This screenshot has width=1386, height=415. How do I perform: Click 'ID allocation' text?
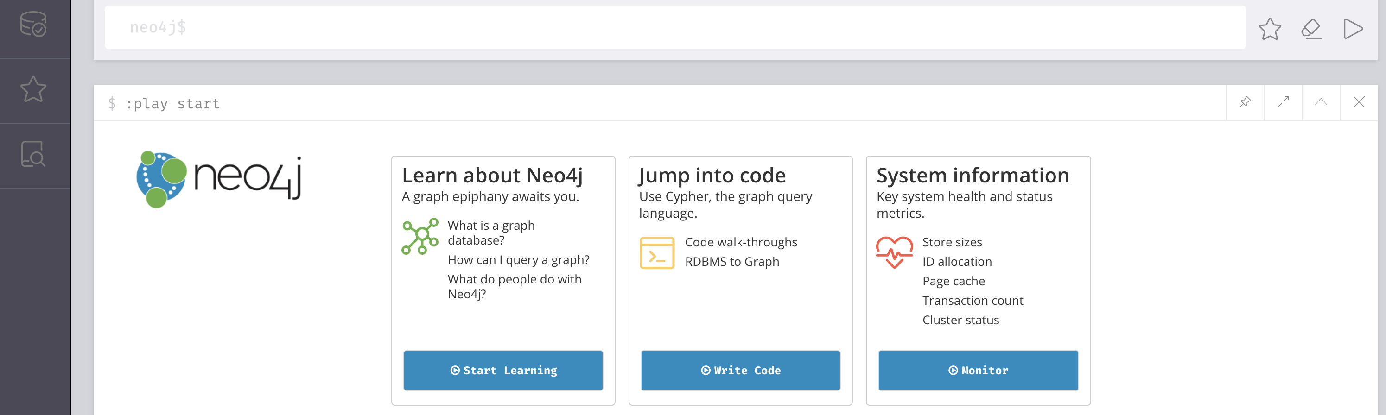click(957, 262)
